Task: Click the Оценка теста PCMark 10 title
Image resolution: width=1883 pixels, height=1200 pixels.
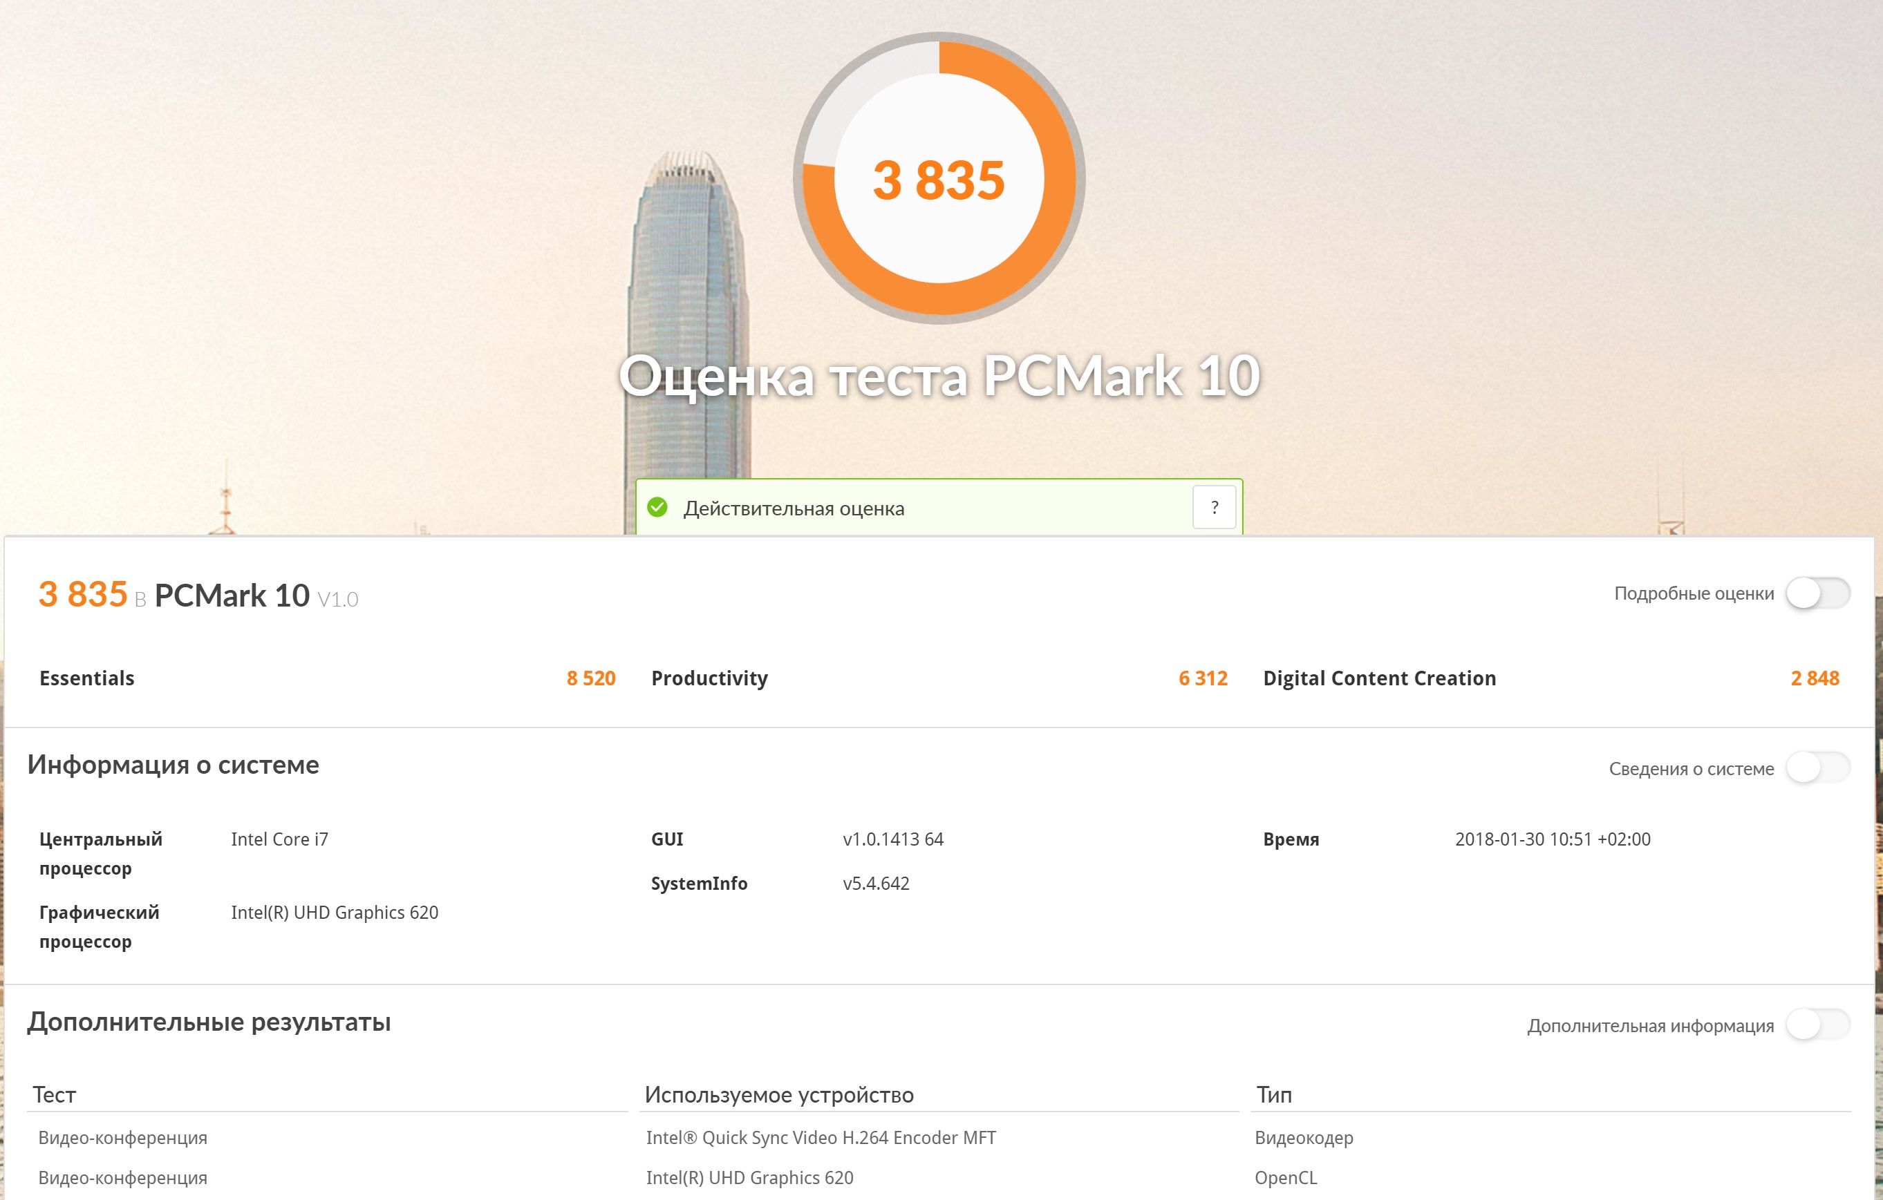Action: point(939,376)
